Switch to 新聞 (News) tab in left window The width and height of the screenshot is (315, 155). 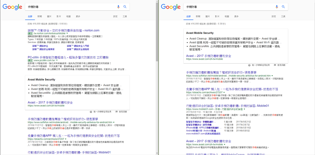point(40,16)
